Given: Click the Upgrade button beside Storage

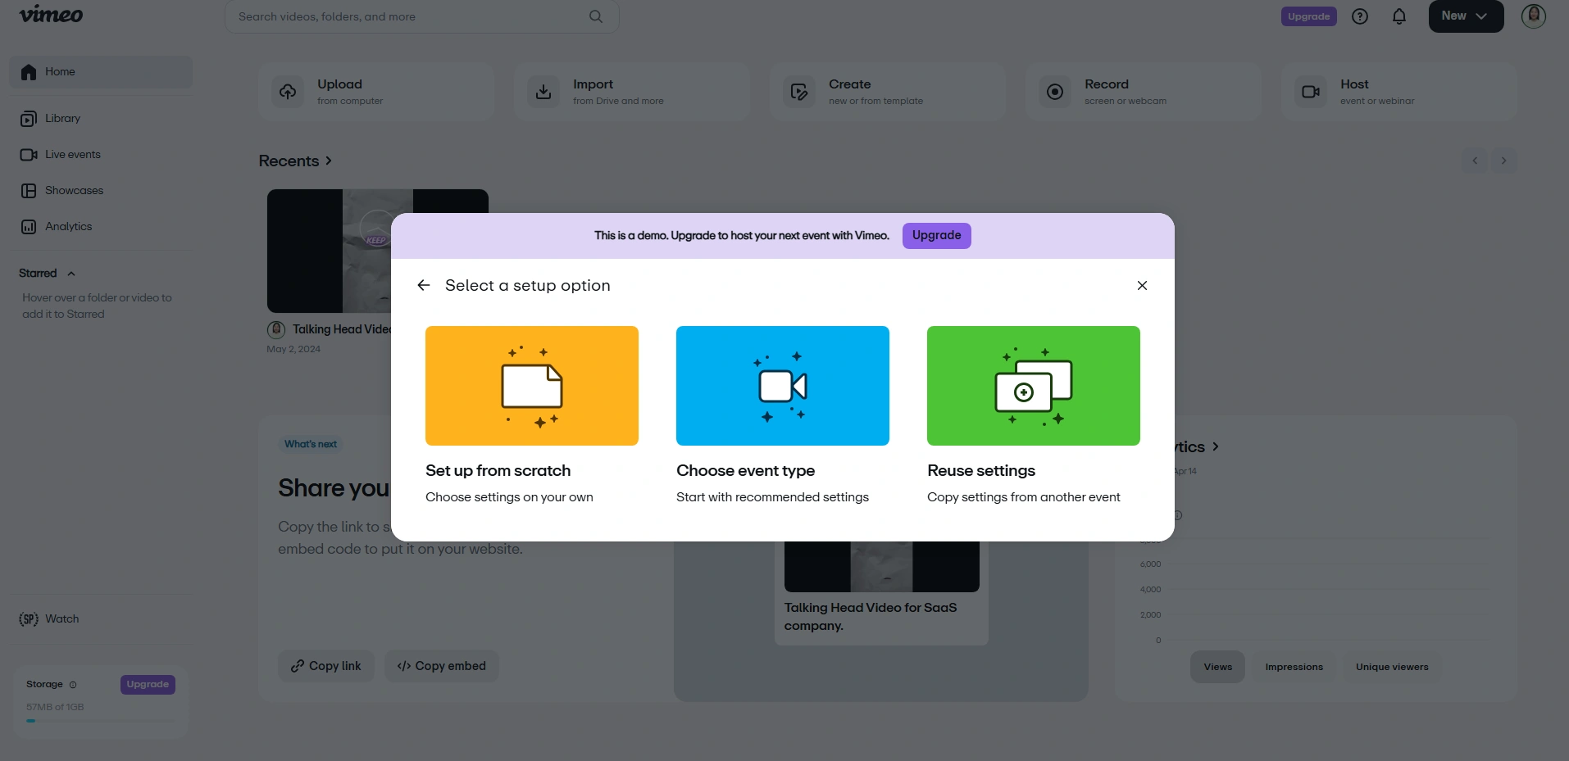Looking at the screenshot, I should pyautogui.click(x=148, y=684).
